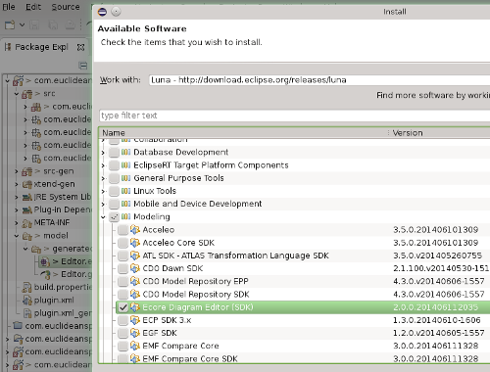
Task: Open the File menu in Eclipse
Action: (x=9, y=7)
